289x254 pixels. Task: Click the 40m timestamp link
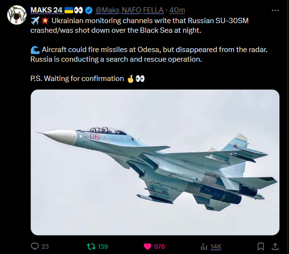tap(177, 10)
